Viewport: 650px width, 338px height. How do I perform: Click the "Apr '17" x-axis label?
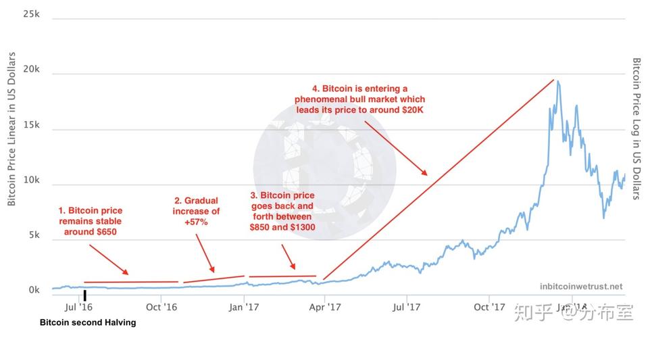click(325, 307)
